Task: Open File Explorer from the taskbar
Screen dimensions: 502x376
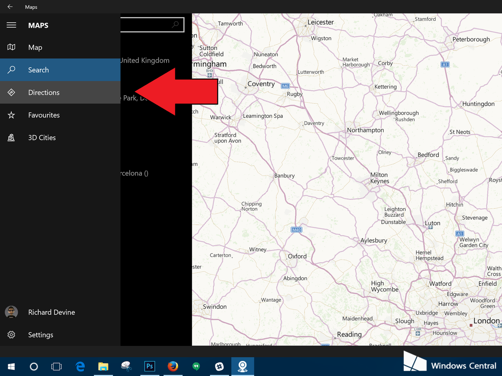Action: click(103, 366)
